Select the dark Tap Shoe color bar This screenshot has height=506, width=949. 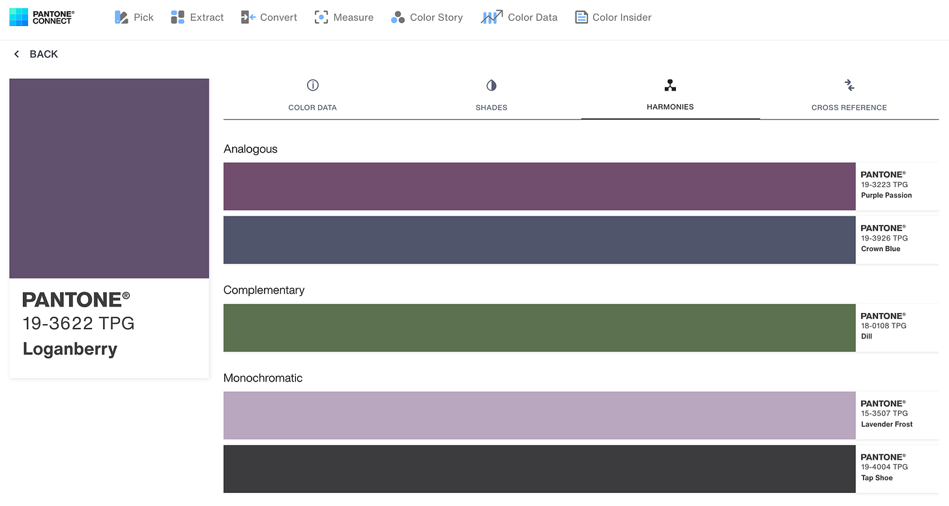539,469
